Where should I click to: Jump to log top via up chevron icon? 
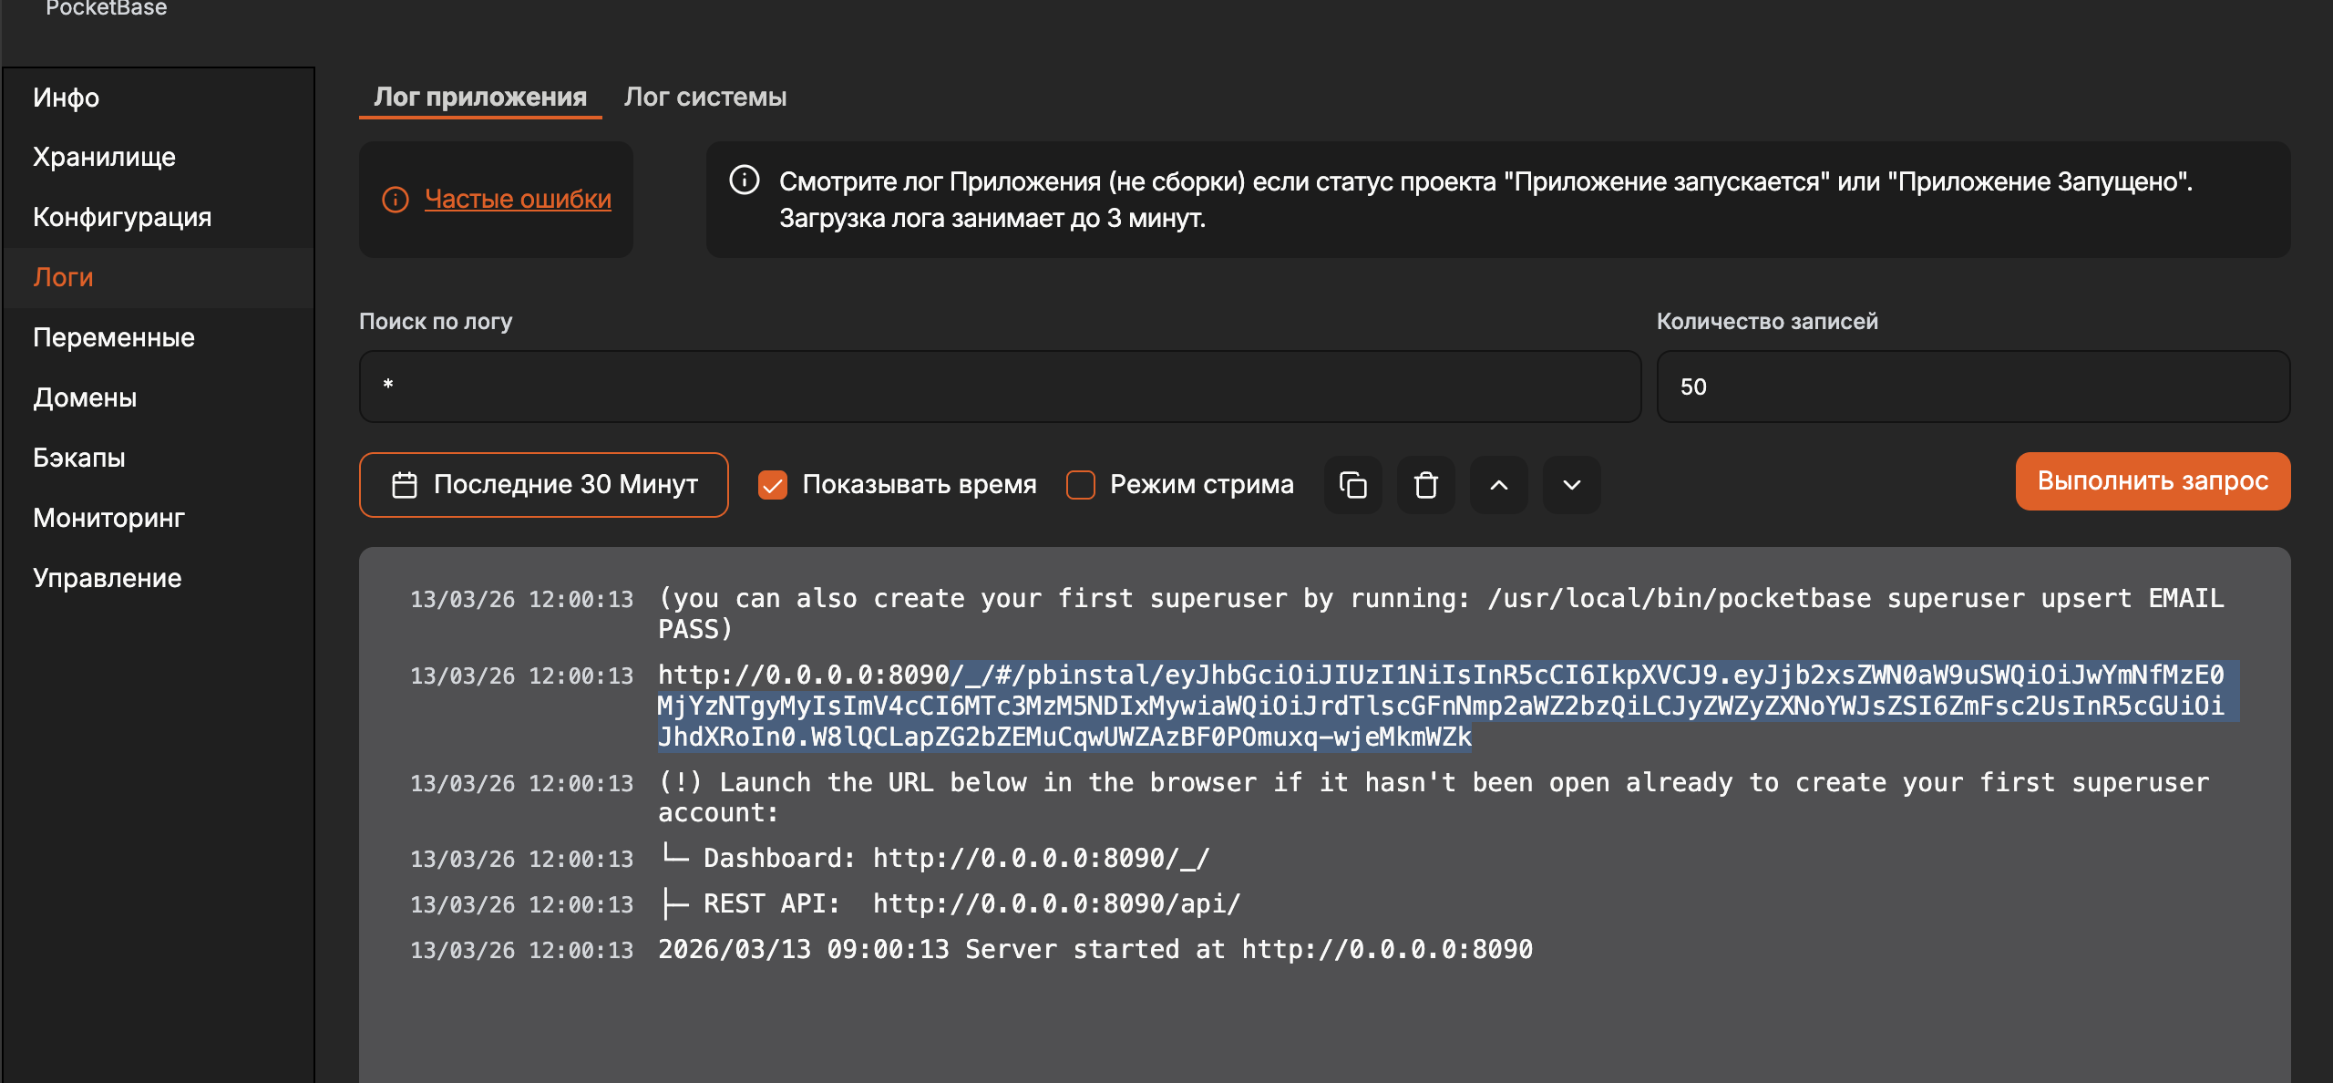click(x=1498, y=484)
